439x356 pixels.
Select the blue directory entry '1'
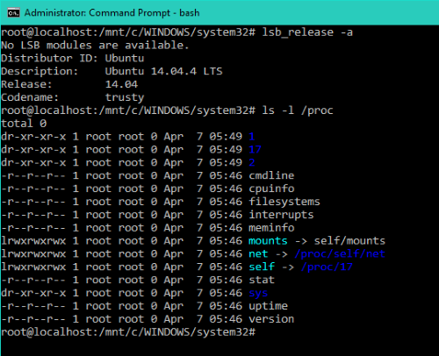[252, 137]
